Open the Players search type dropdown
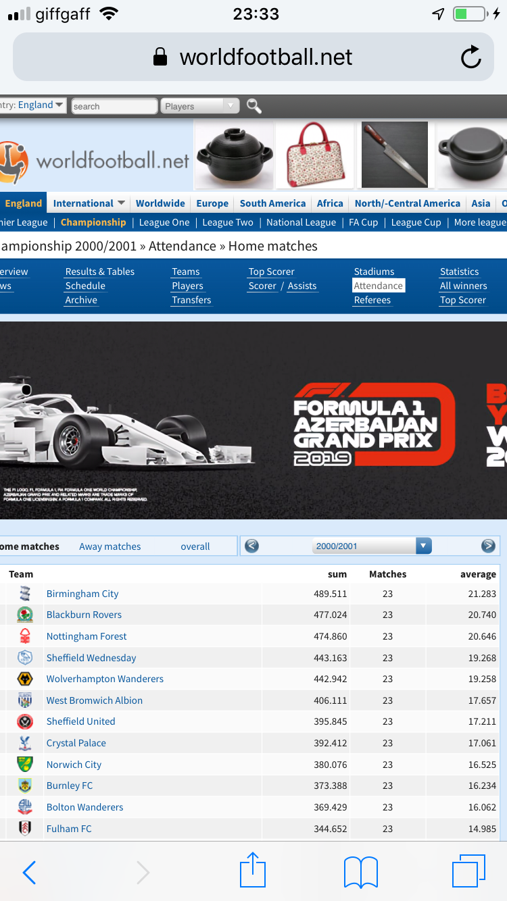 [x=200, y=106]
